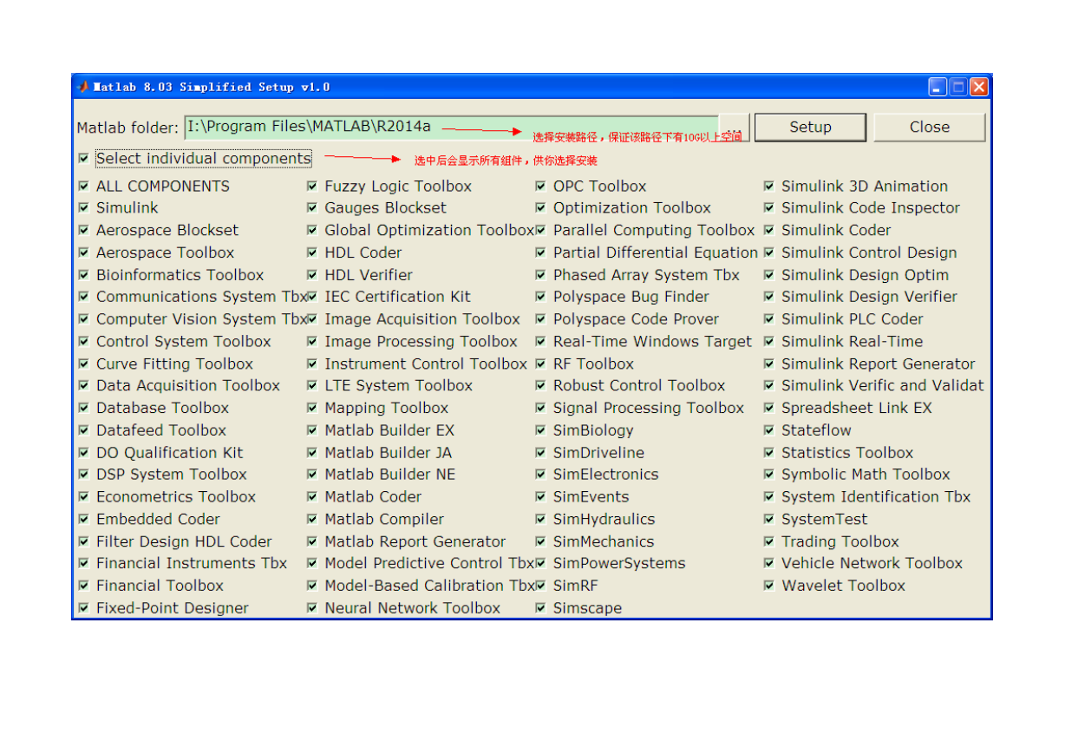1065x754 pixels.
Task: Click the small browse button beside folder path
Action: click(x=735, y=127)
